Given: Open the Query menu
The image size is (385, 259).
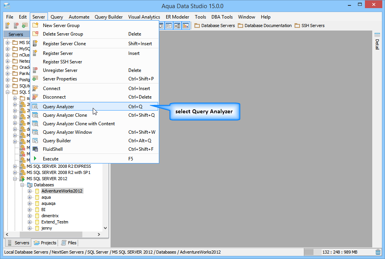Looking at the screenshot, I should (x=57, y=17).
